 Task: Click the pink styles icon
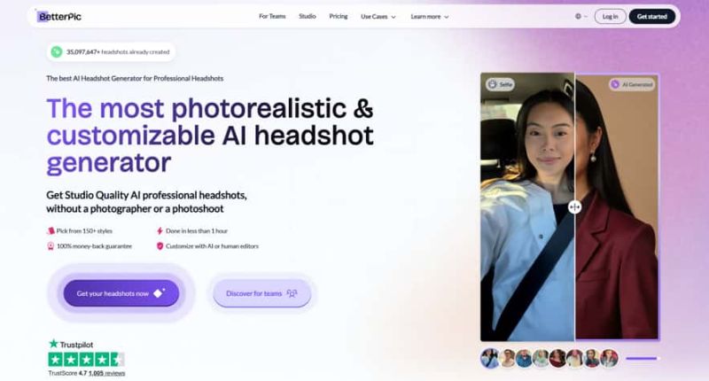[x=51, y=230]
